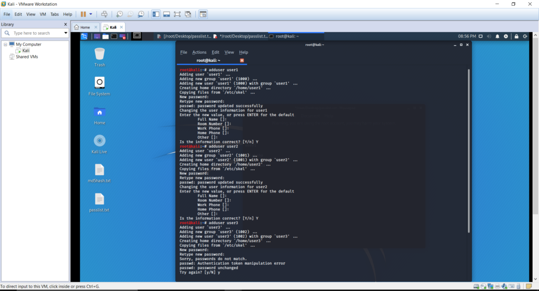Switch to the Home tab
The width and height of the screenshot is (539, 291).
pos(82,27)
